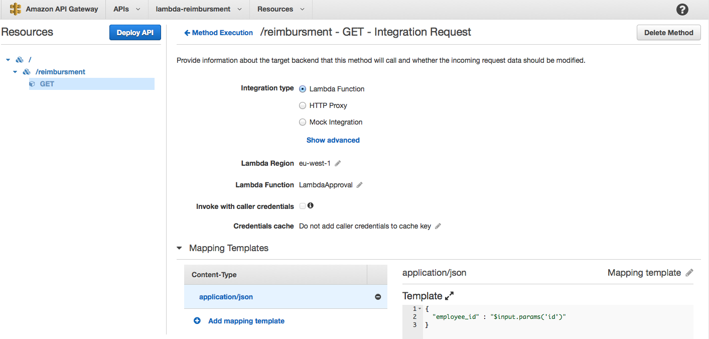This screenshot has width=709, height=339.
Task: Expand Template editor using the arrows icon
Action: point(449,296)
